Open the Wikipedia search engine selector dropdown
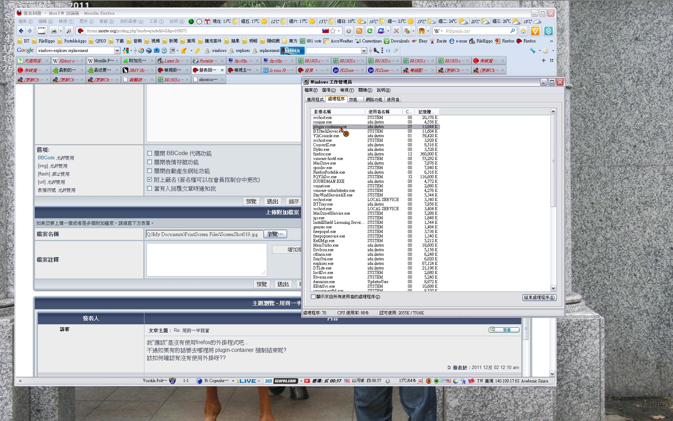673x421 pixels. pyautogui.click(x=439, y=31)
